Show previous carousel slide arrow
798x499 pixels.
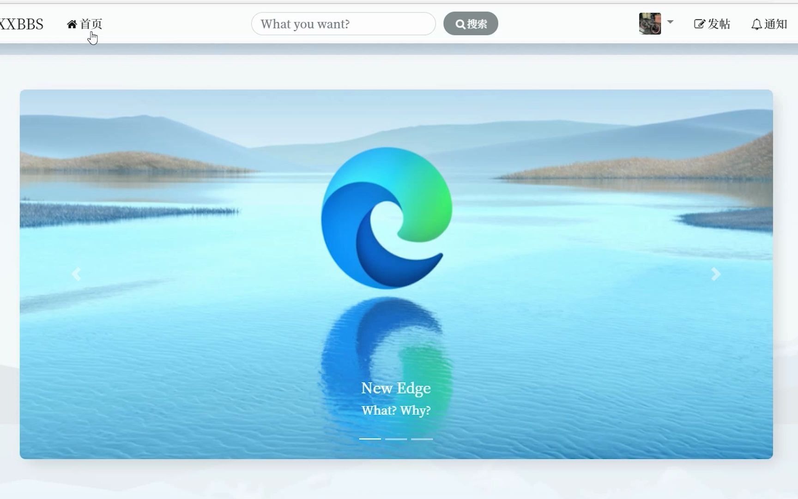(x=76, y=274)
